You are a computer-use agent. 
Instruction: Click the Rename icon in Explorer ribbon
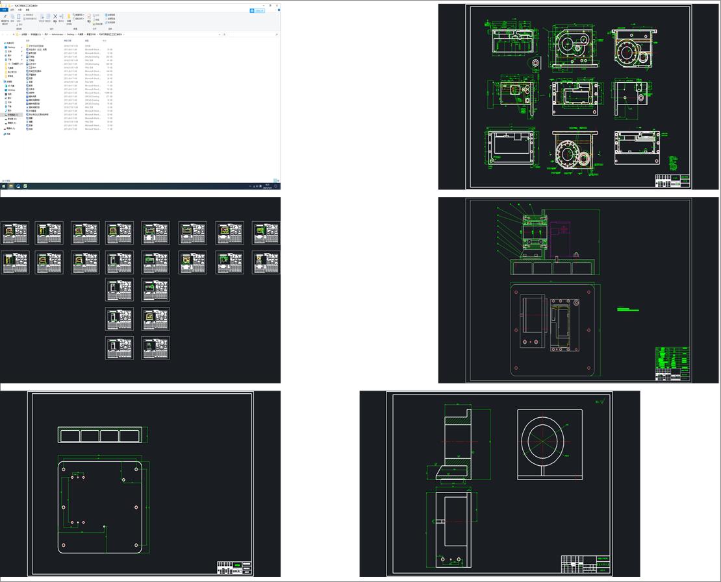coord(61,16)
